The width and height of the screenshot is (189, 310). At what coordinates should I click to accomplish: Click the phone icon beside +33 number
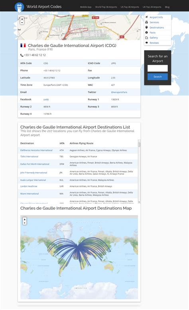pos(22,55)
